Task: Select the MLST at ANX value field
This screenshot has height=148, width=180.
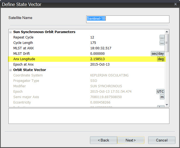Action: [x=101, y=48]
